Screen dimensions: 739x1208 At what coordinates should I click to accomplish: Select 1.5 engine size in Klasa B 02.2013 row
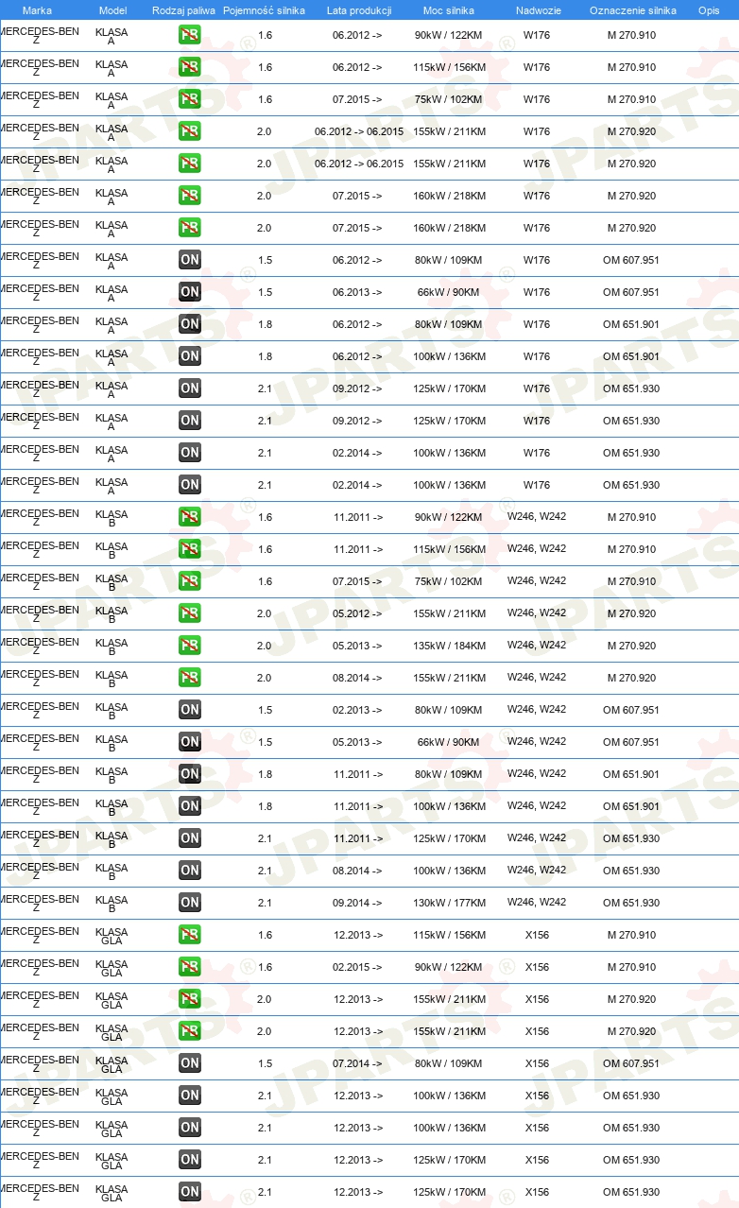(x=264, y=710)
